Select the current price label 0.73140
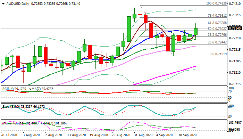This screenshot has width=243, height=139. [235, 28]
